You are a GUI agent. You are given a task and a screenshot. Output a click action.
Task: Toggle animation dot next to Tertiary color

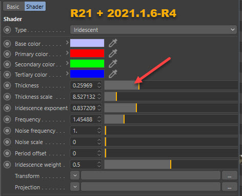click(7, 75)
